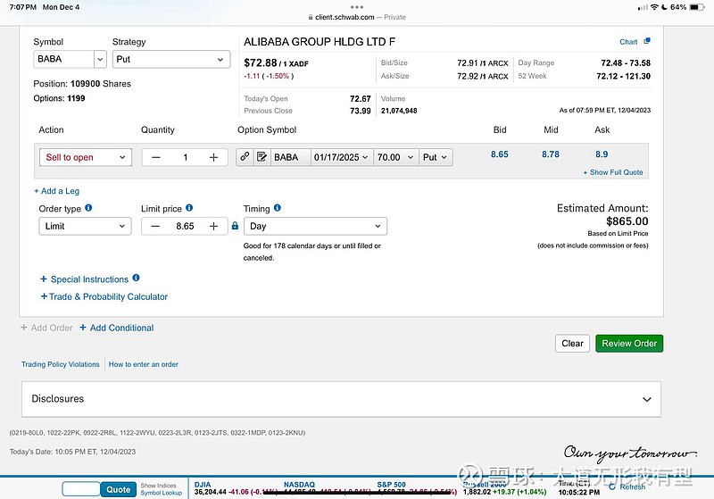Screen dimensions: 714x499
Task: Click the Limit price lock icon
Action: pos(235,227)
